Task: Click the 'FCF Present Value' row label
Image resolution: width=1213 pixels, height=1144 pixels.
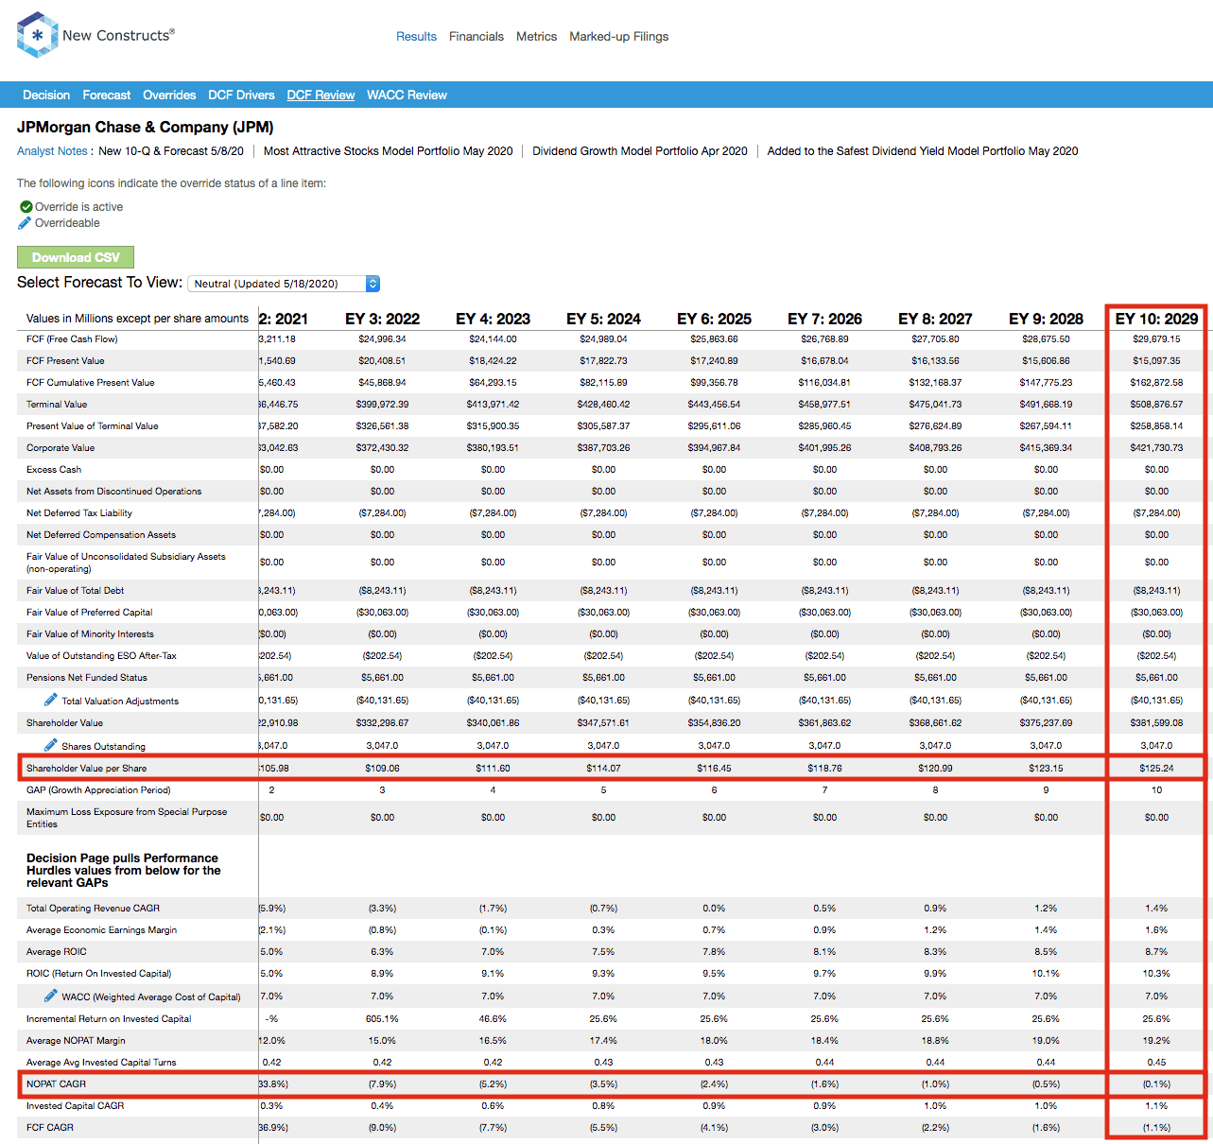Action: tap(65, 361)
